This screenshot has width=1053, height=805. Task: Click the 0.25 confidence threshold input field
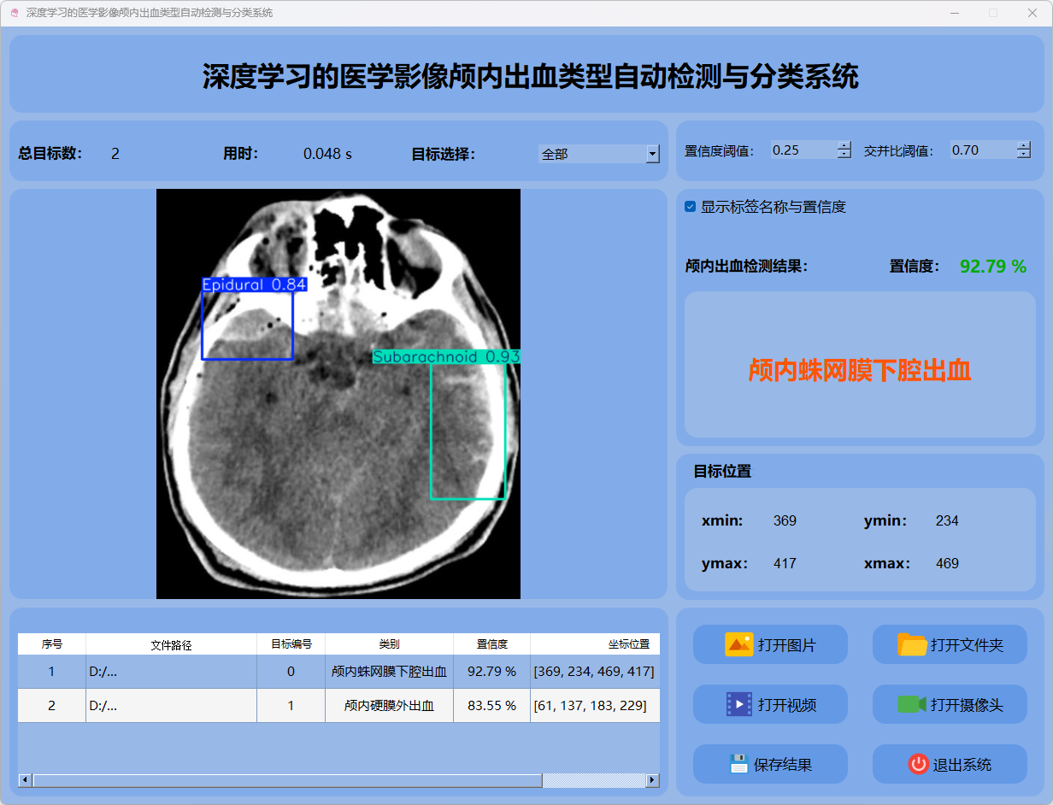[x=802, y=150]
